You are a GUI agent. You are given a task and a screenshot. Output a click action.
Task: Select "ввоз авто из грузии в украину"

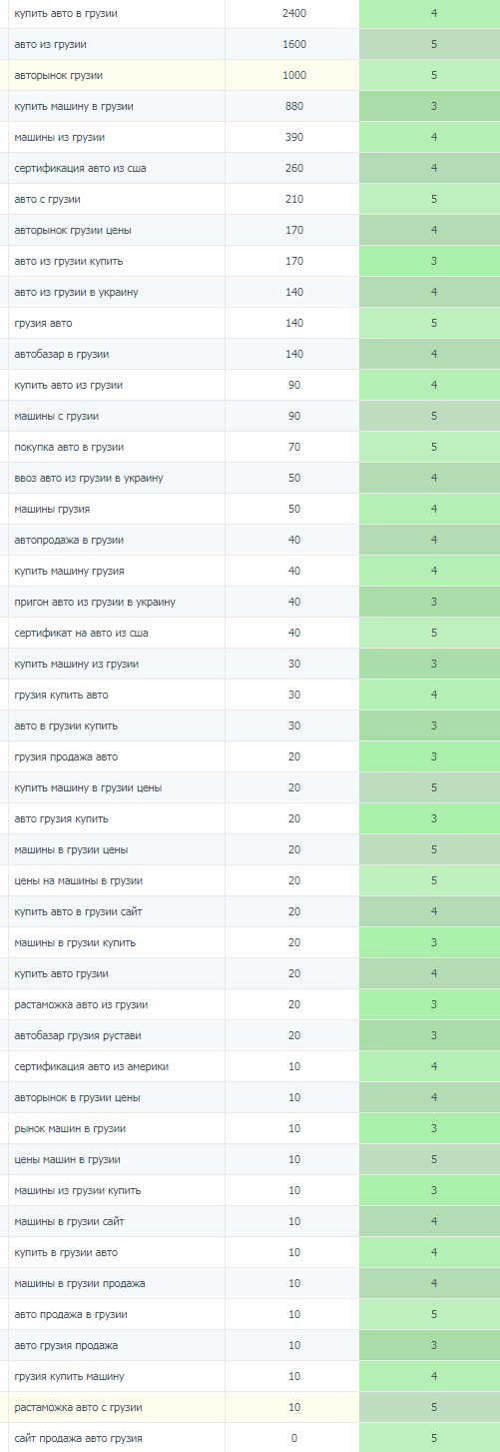(x=89, y=478)
